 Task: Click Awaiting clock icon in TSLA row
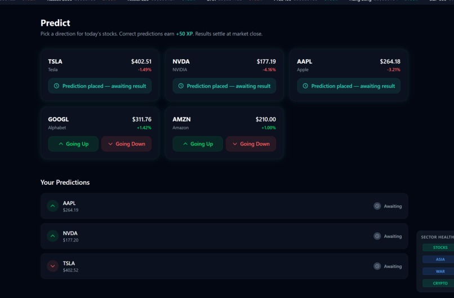[x=377, y=266]
